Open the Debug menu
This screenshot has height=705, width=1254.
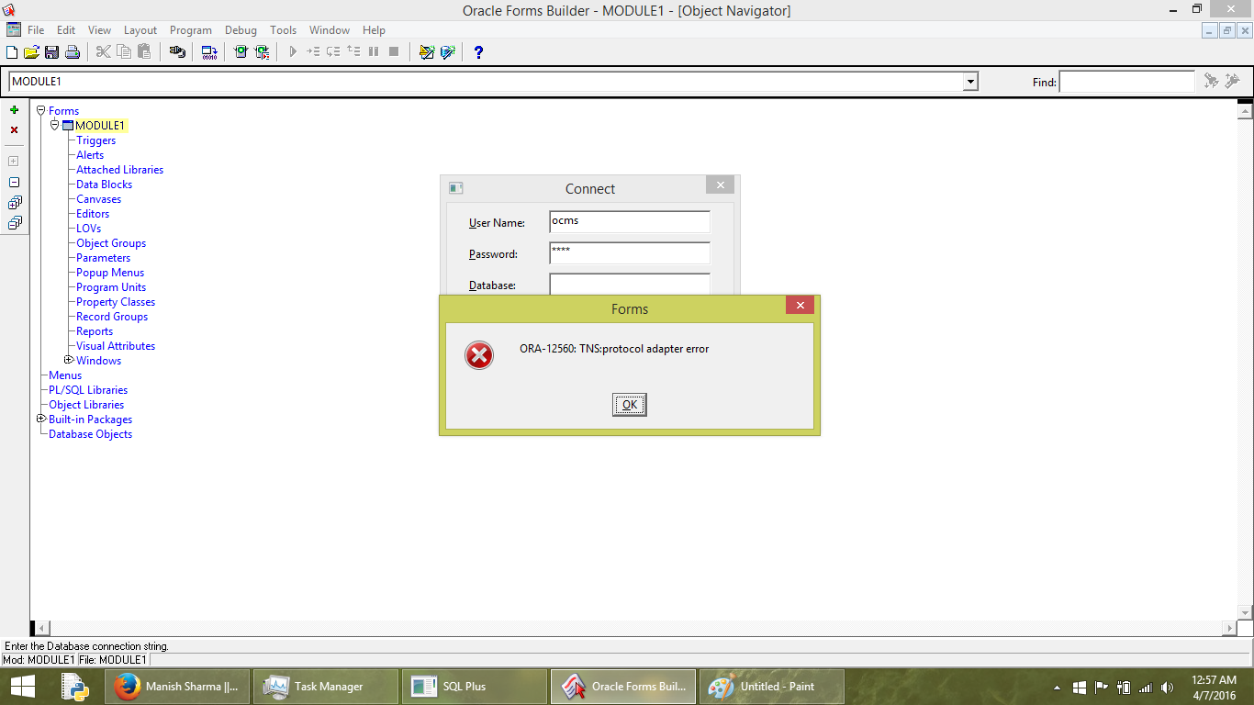tap(241, 30)
